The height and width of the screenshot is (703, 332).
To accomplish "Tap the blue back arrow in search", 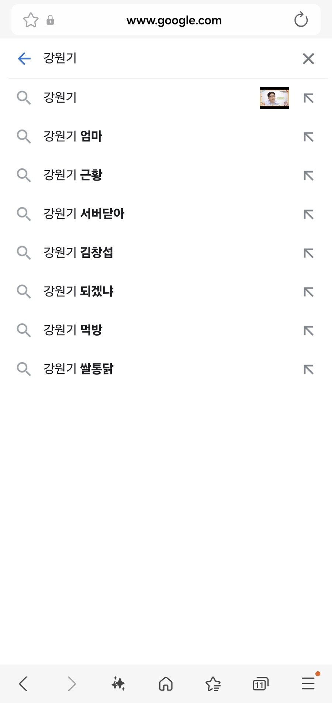I will tap(24, 58).
